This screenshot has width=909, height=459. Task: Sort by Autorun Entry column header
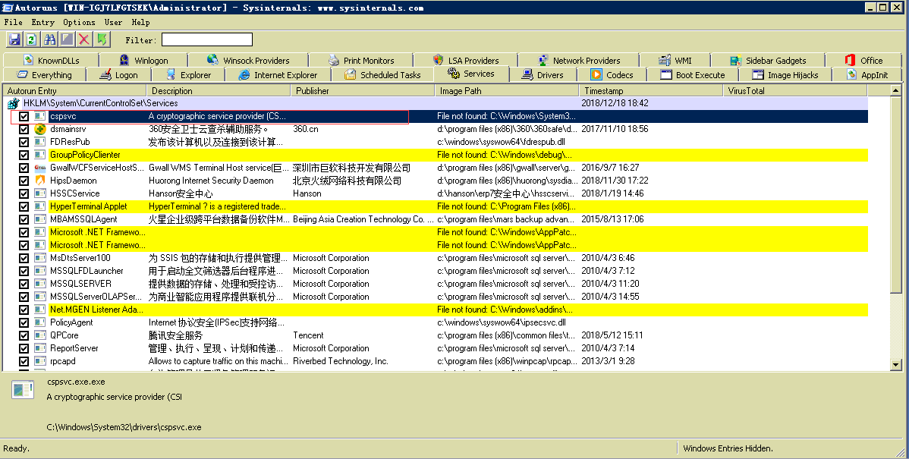74,90
